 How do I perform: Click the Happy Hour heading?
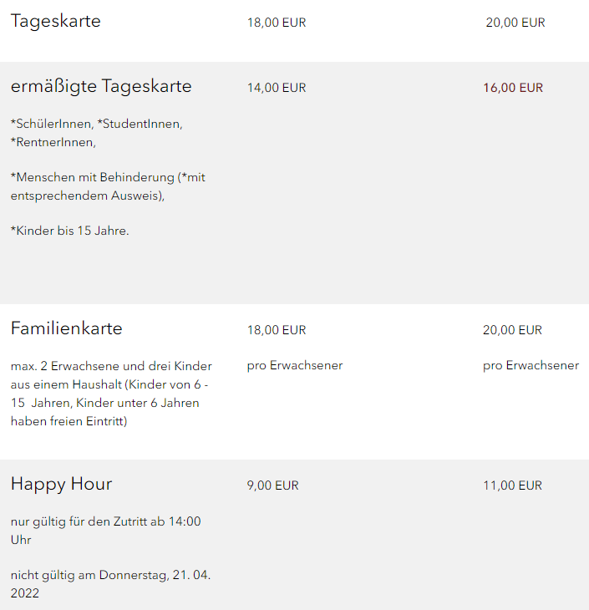[x=61, y=485]
